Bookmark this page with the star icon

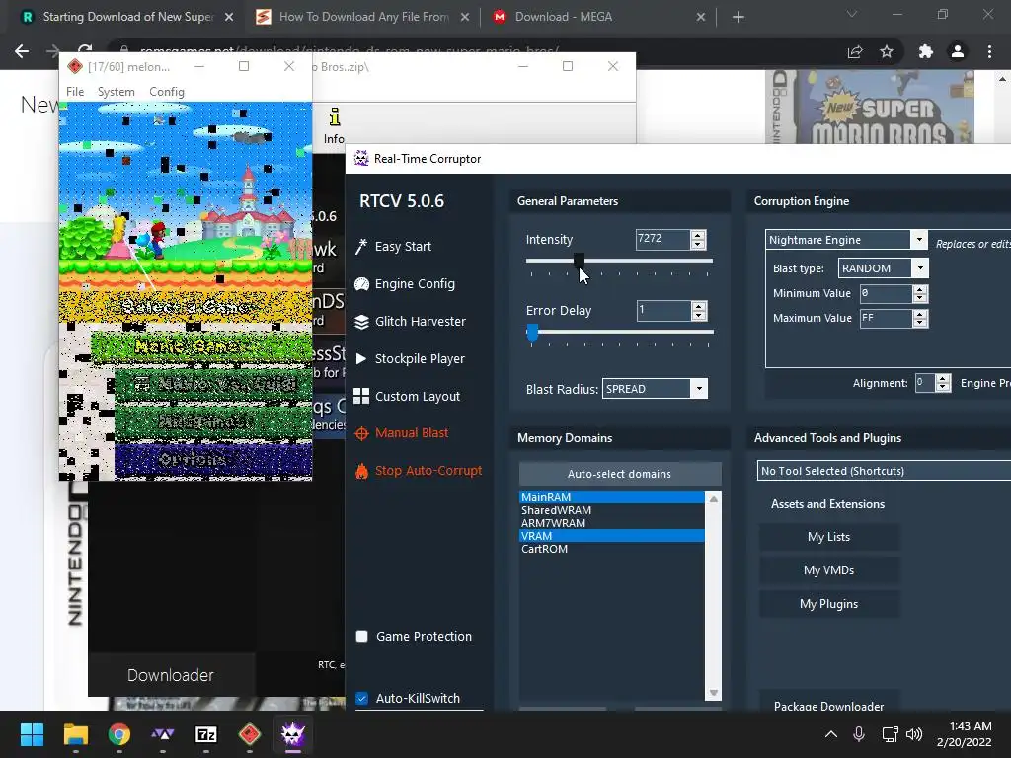tap(887, 51)
